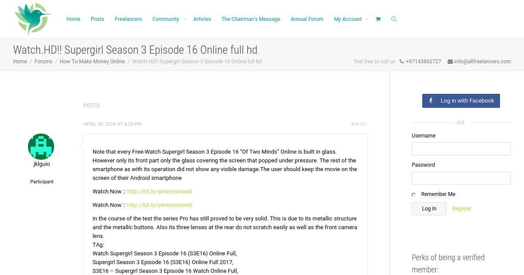Click the envelope email icon
The image size is (524, 275).
pos(450,62)
